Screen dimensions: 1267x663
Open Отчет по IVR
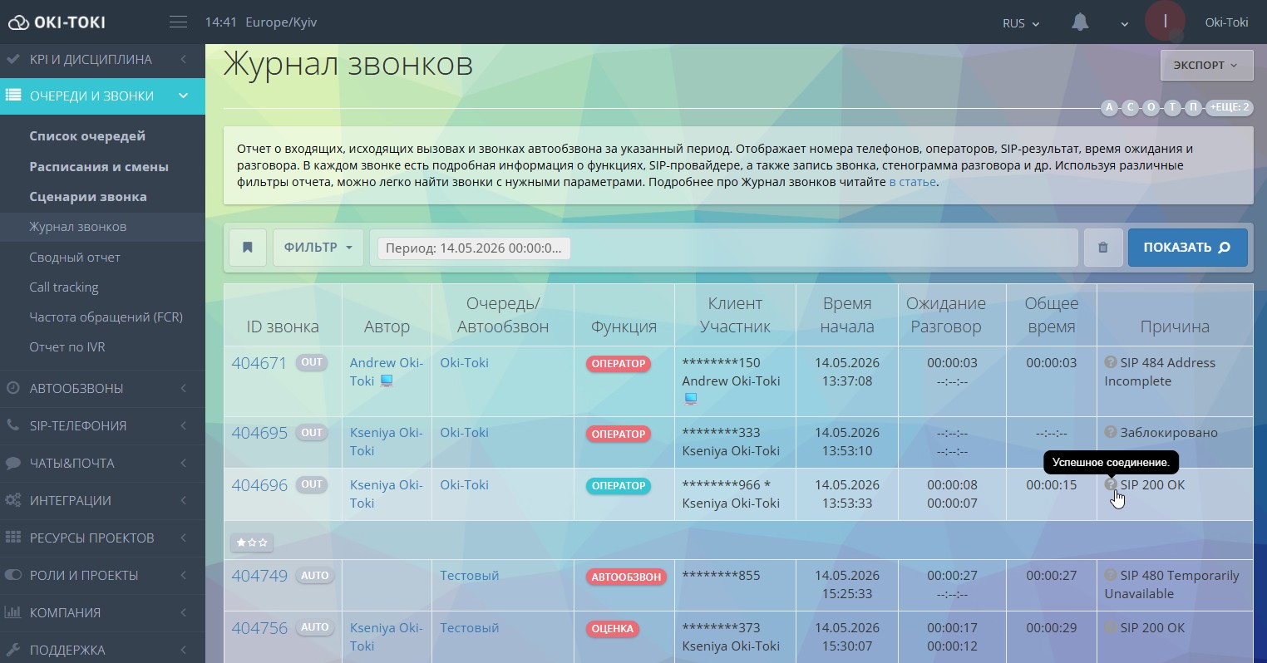point(67,347)
